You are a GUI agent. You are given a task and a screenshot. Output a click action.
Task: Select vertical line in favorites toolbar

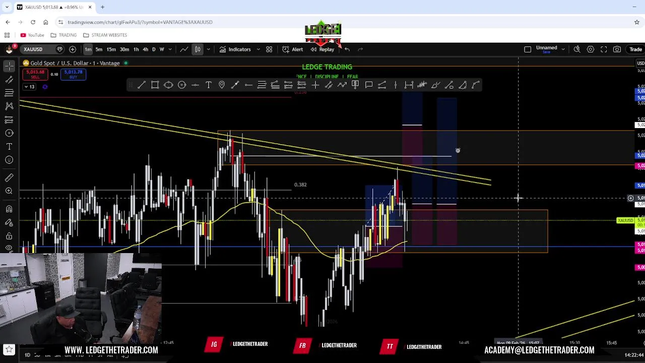tap(396, 85)
